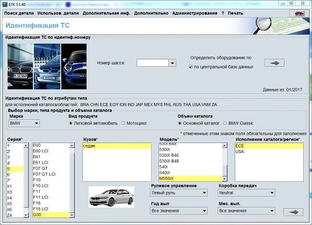
Task: Select ECE catalog region
Action: click(269, 146)
